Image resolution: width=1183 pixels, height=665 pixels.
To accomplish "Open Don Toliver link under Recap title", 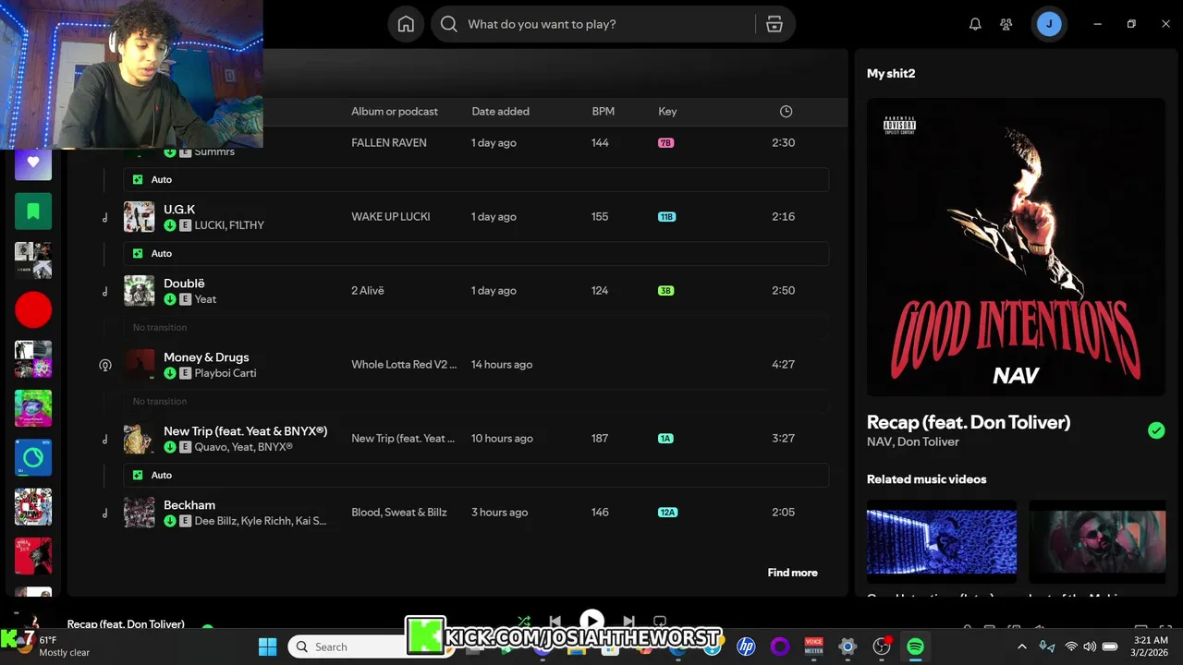I will [928, 441].
